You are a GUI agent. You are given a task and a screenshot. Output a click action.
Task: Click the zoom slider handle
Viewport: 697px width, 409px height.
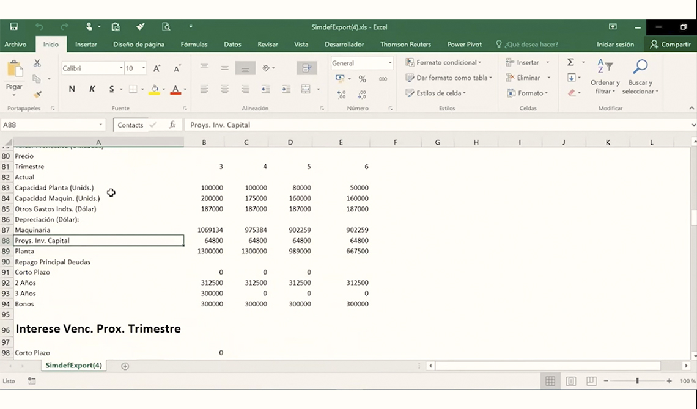[x=637, y=380]
